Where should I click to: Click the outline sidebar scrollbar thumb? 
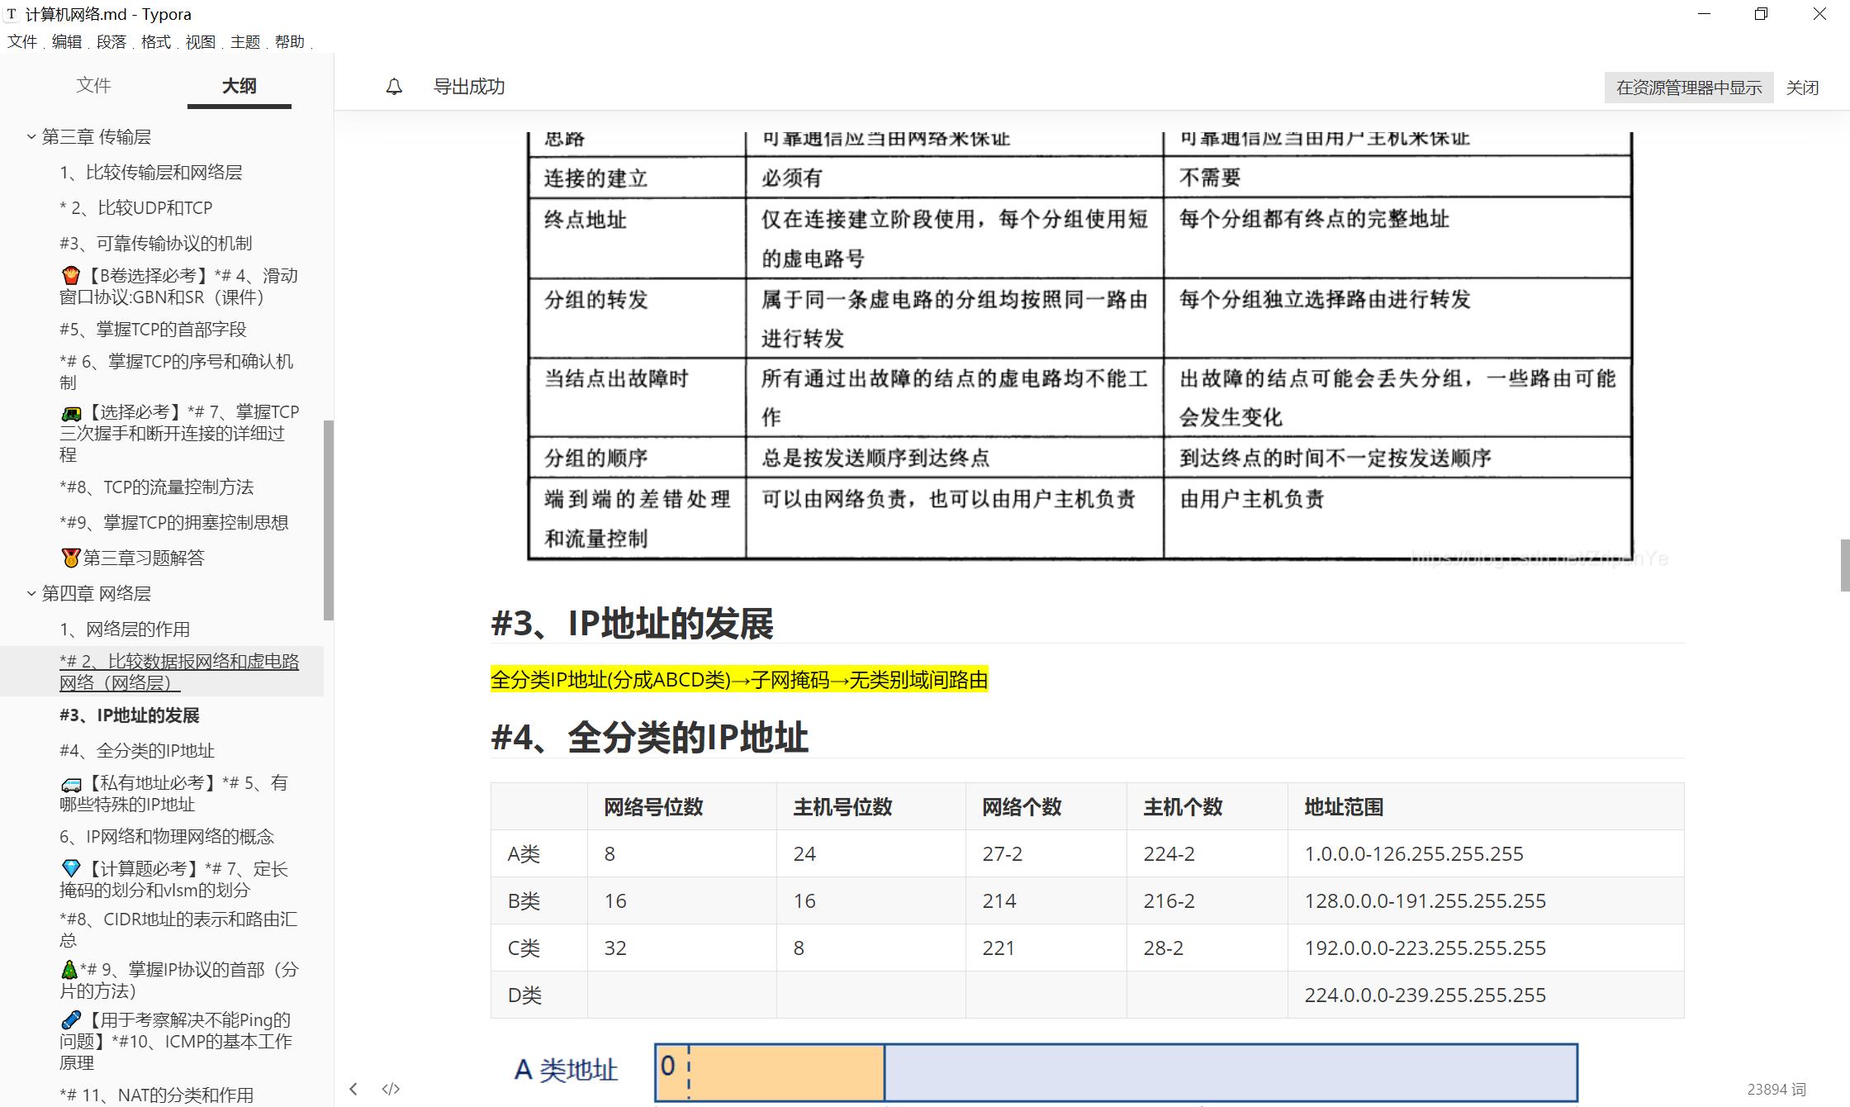[328, 520]
